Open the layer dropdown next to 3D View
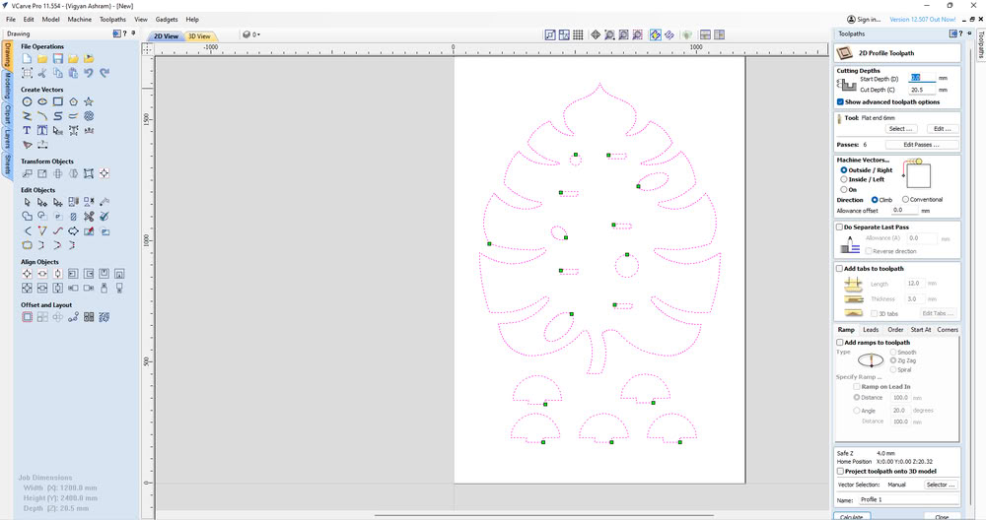The height and width of the screenshot is (520, 986). pyautogui.click(x=251, y=35)
